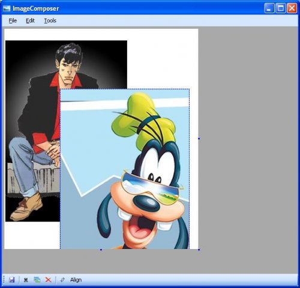Click the bottom-middle selection resize handle
The image size is (300, 288).
[x=101, y=250]
